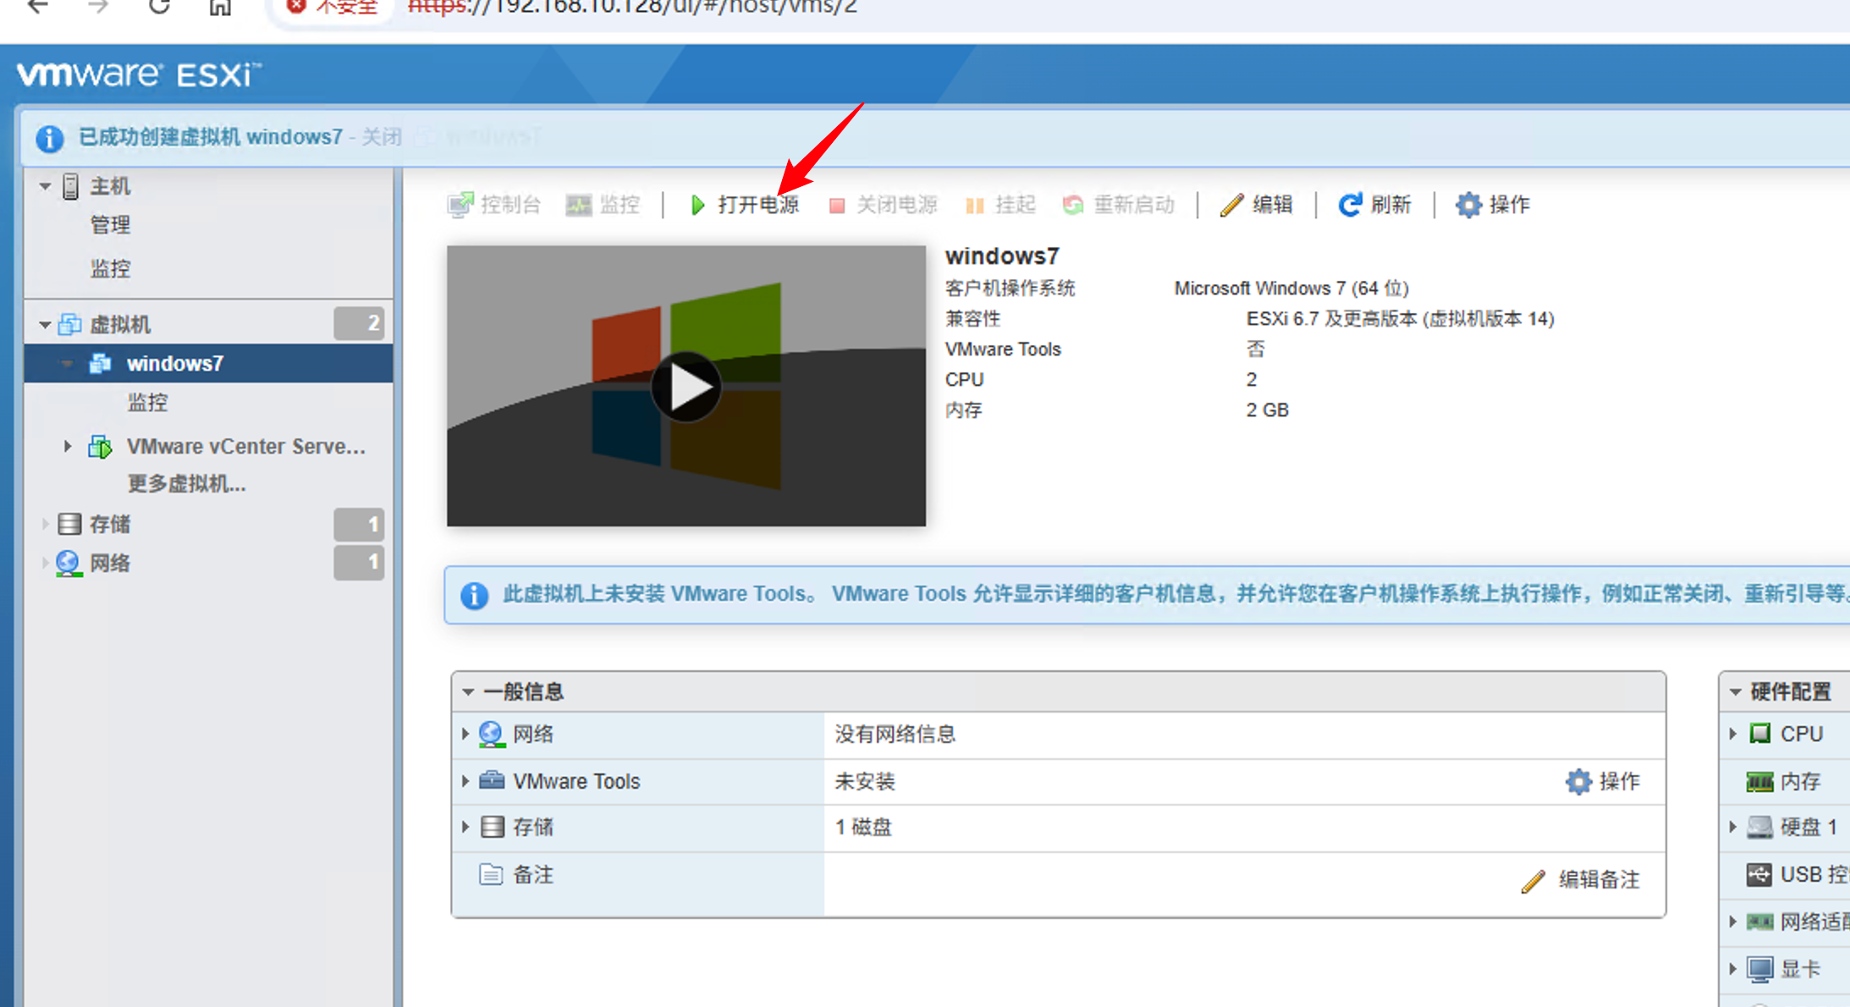Click the 监控 toolbar button
The width and height of the screenshot is (1850, 1007).
click(x=603, y=205)
